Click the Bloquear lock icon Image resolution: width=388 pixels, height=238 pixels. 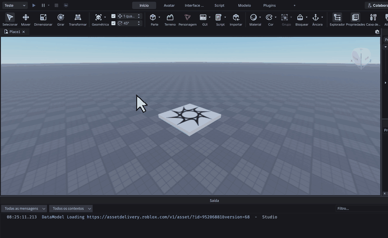[x=300, y=17]
